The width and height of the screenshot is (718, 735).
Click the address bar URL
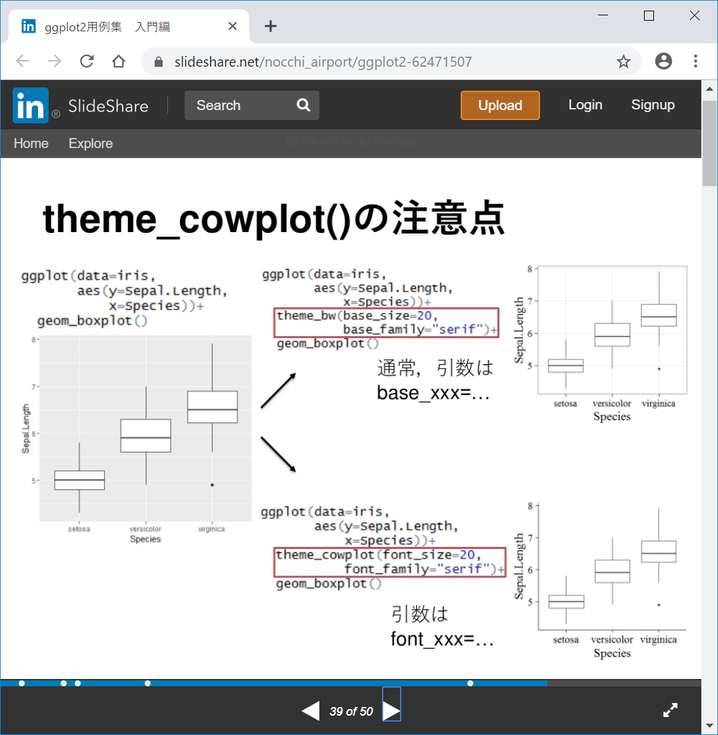[x=323, y=62]
